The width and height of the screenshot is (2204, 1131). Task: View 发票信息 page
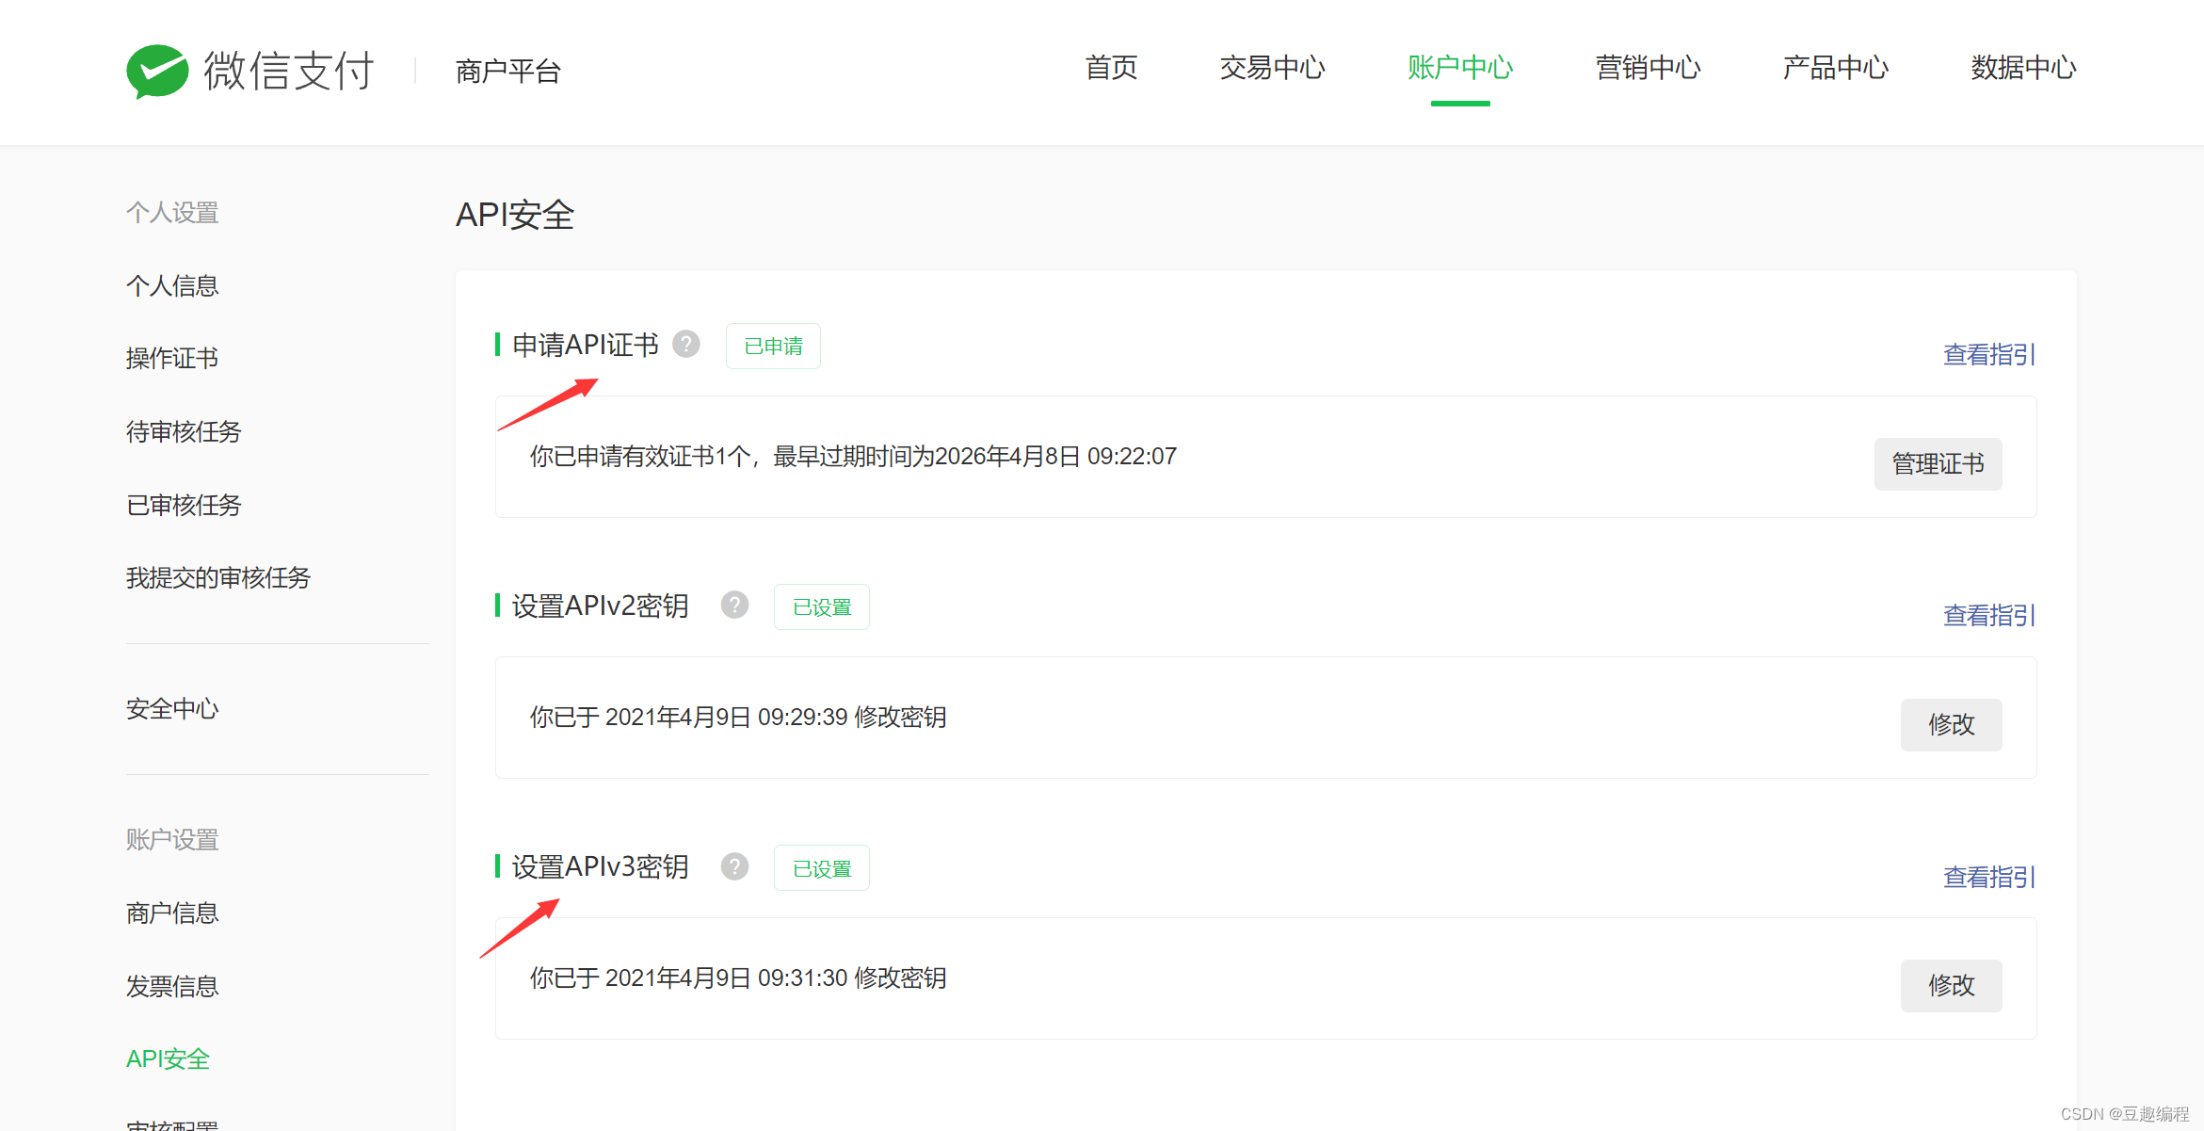coord(172,985)
